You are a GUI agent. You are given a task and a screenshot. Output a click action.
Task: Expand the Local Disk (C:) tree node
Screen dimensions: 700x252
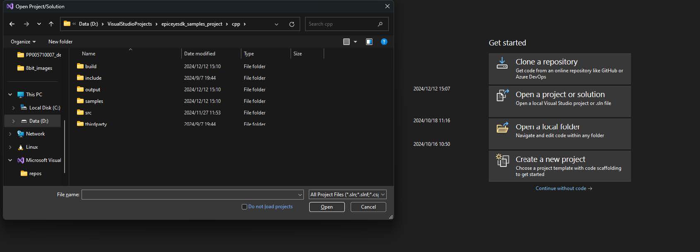tap(13, 108)
